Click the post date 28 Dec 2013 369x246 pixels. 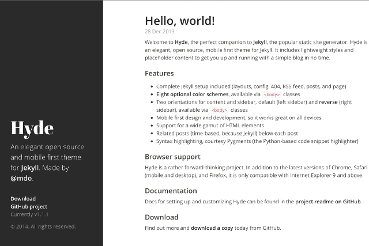[160, 32]
